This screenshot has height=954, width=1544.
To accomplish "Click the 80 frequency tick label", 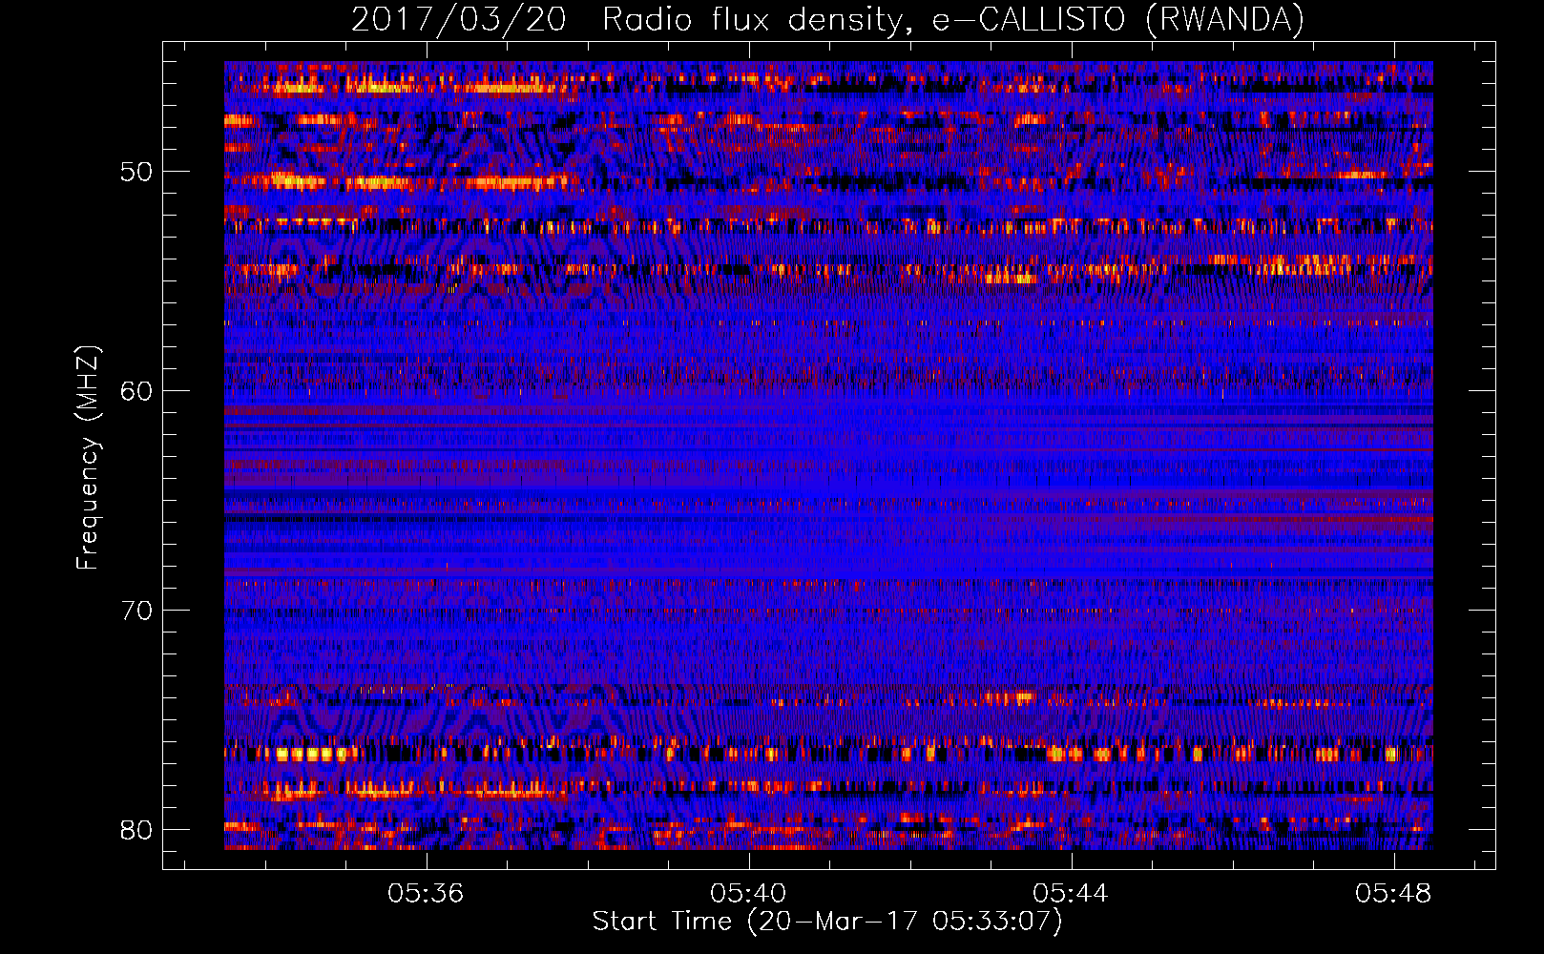I will (136, 830).
